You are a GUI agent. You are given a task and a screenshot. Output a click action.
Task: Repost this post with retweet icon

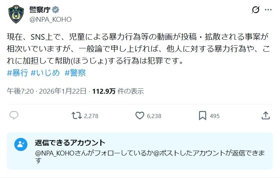(76, 115)
